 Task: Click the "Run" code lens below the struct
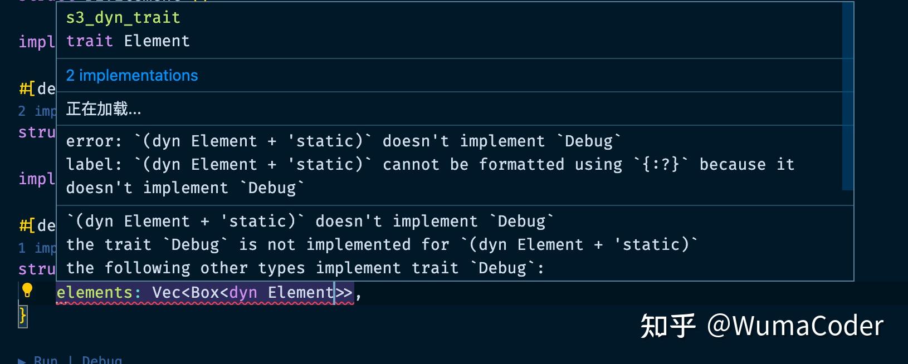46,360
